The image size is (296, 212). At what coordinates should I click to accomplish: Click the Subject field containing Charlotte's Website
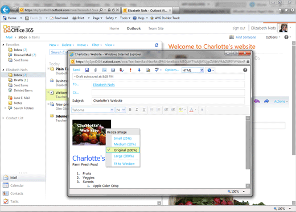(x=168, y=101)
